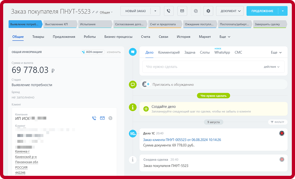
Task: Click the Что нужно сделать green pill
Action: pos(213,96)
